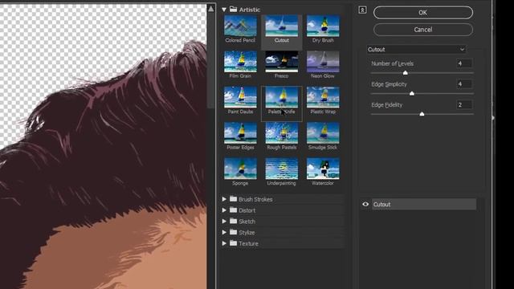Select the Neon Glow filter thumbnail
The width and height of the screenshot is (514, 289).
[x=323, y=62]
